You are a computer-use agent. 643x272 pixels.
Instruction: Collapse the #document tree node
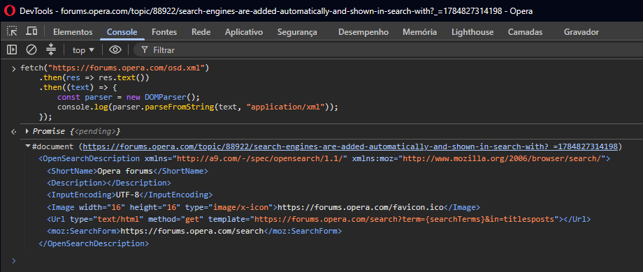point(27,146)
